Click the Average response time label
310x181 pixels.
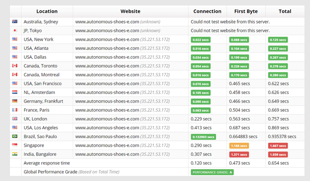pos(47,163)
